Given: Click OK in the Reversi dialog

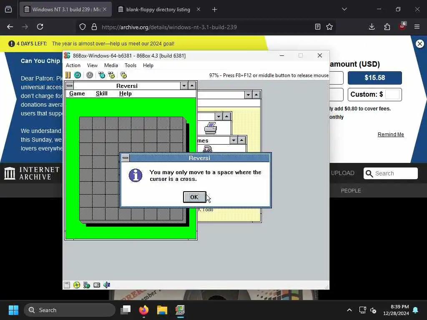Looking at the screenshot, I should 194,197.
